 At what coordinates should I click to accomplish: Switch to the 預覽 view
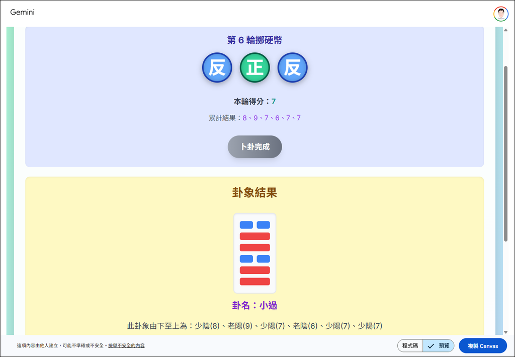click(x=439, y=346)
